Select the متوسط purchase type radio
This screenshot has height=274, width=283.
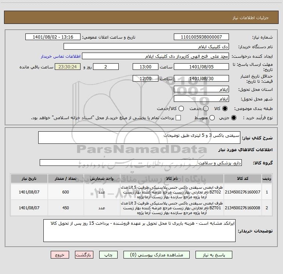212,118
